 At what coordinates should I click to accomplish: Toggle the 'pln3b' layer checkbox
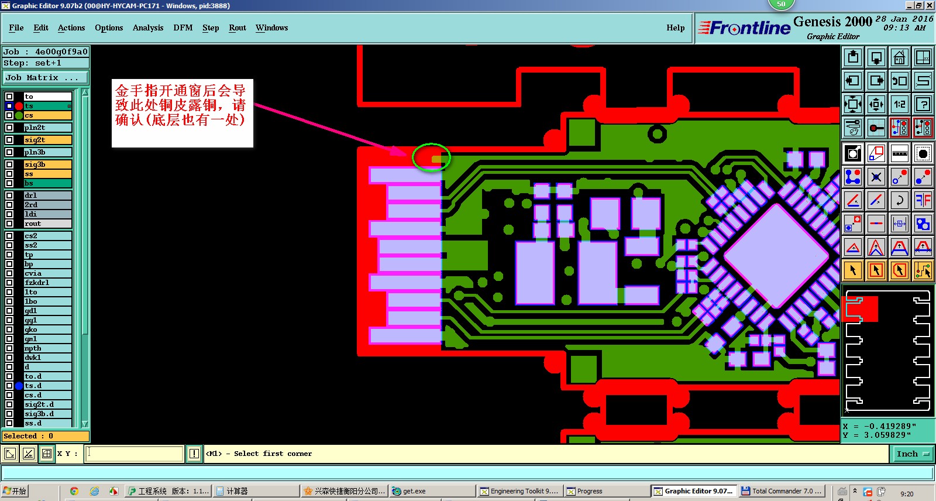coord(9,152)
